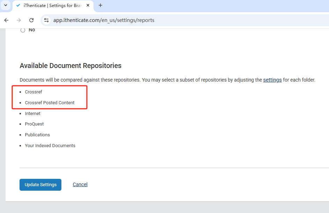Open a new browser tab
Viewport: 329px width, 213px height.
[100, 5]
